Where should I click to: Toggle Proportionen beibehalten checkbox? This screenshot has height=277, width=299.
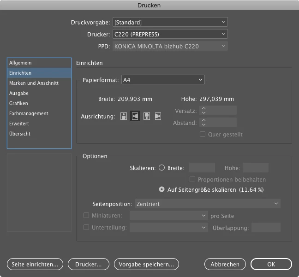click(x=192, y=179)
